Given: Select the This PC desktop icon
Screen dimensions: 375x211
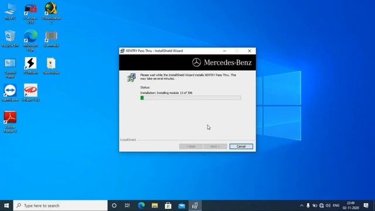Looking at the screenshot, I should coord(10,12).
